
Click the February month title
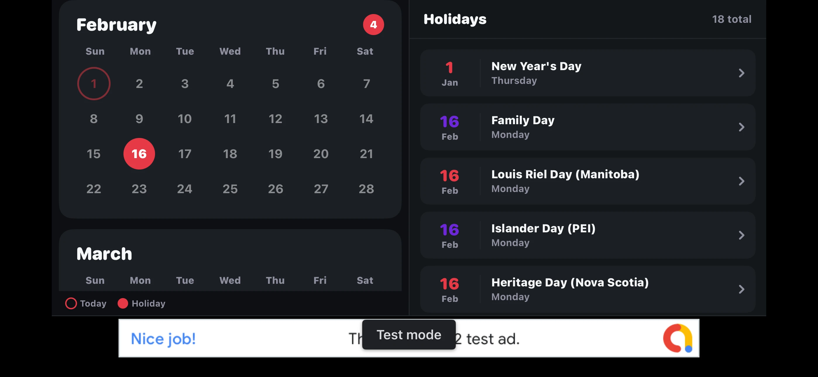coord(116,24)
